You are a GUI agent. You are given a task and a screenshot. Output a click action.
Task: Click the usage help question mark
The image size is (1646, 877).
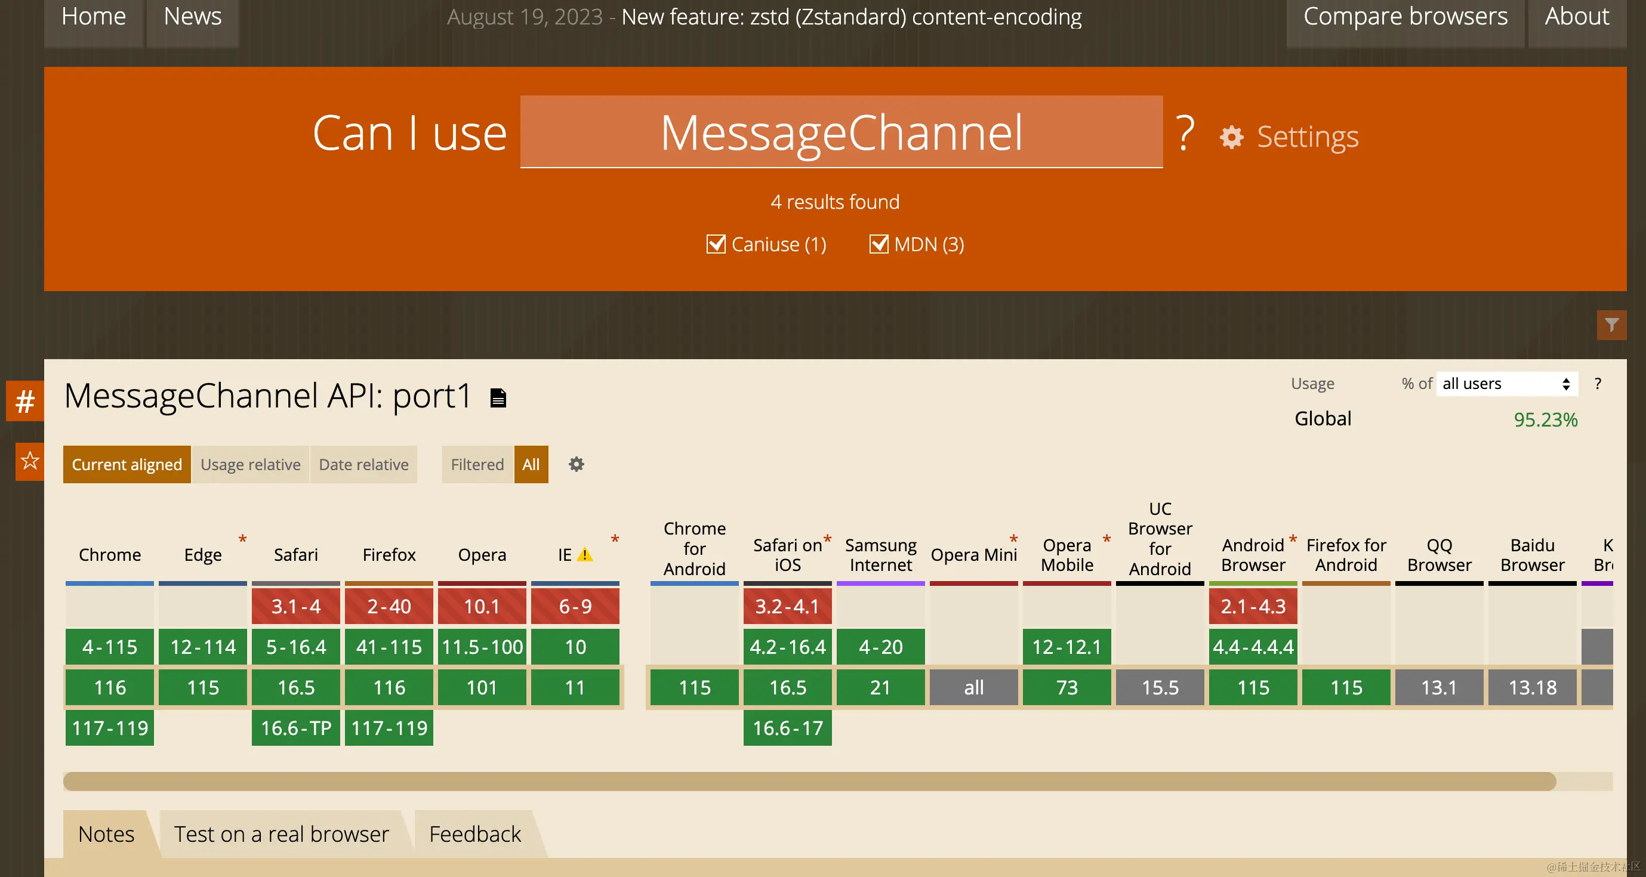click(x=1598, y=383)
